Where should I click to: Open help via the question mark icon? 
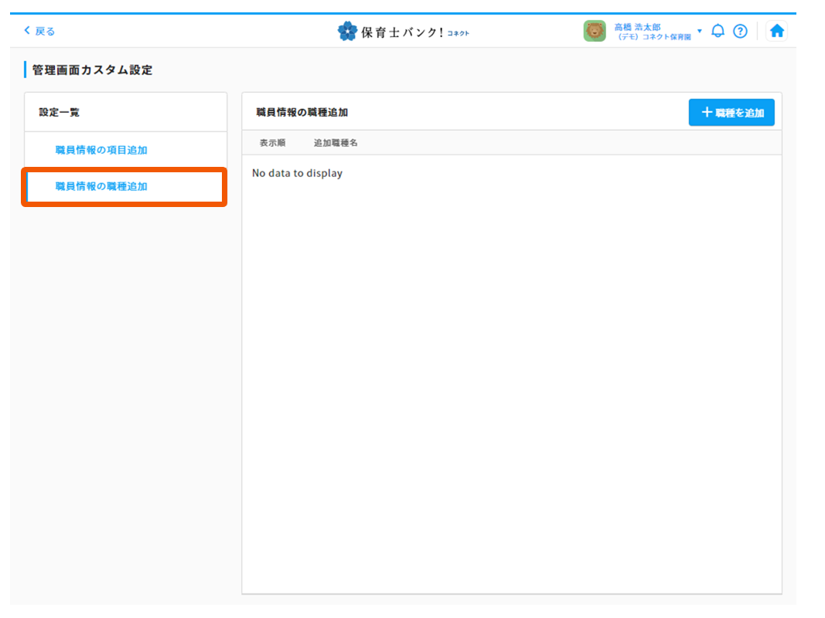(x=740, y=31)
